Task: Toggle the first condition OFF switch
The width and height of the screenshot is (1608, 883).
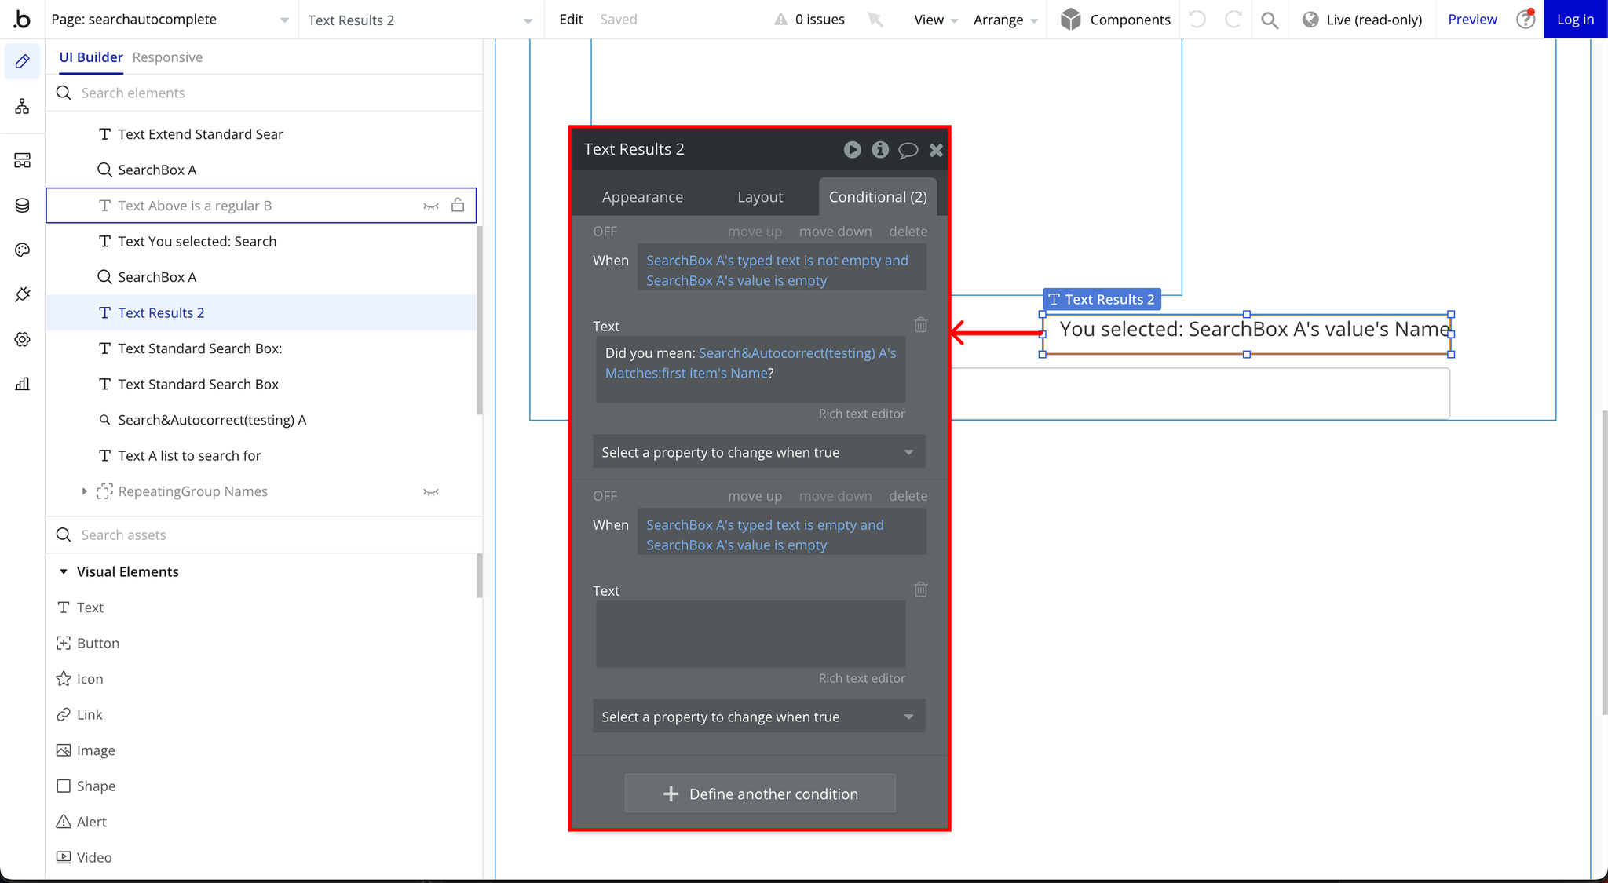Action: (x=605, y=232)
